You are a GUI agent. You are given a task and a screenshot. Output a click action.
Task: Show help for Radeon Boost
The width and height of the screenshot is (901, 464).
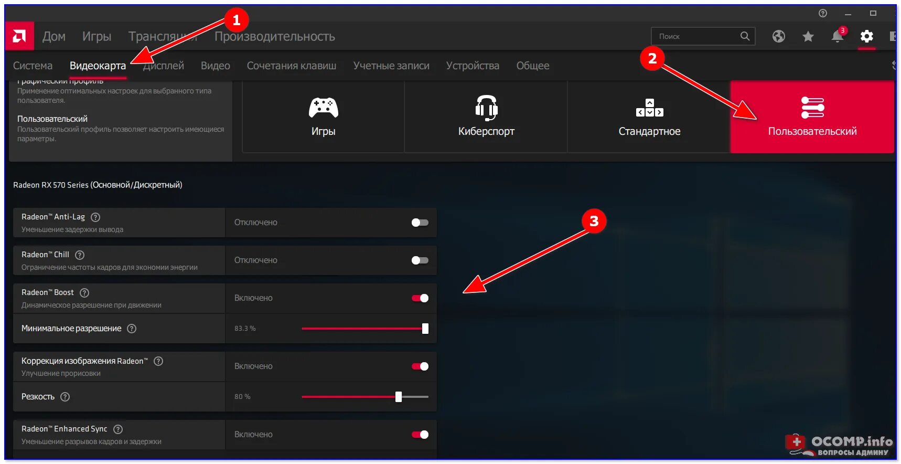[84, 293]
